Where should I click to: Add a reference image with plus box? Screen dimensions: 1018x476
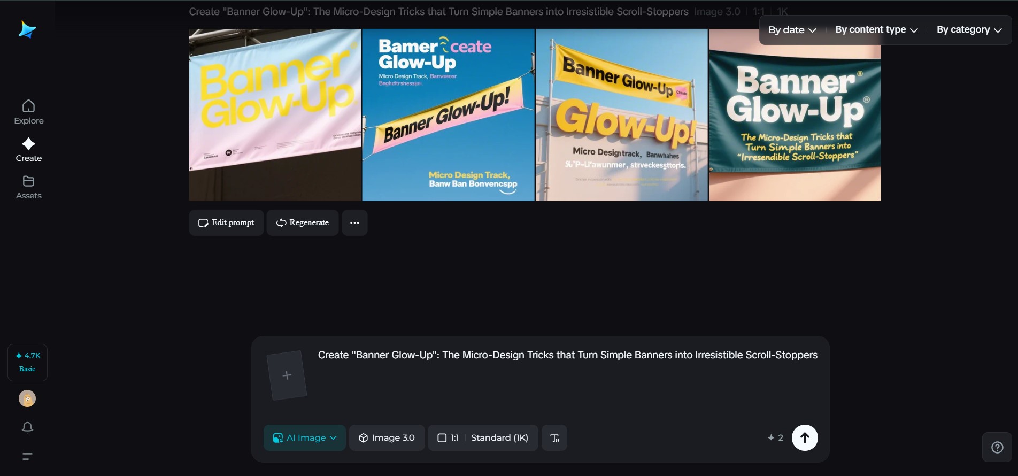pyautogui.click(x=287, y=375)
